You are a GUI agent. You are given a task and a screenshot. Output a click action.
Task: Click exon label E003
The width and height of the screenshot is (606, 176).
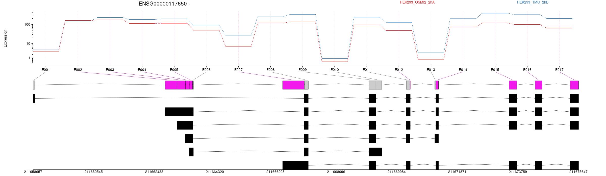[110, 70]
